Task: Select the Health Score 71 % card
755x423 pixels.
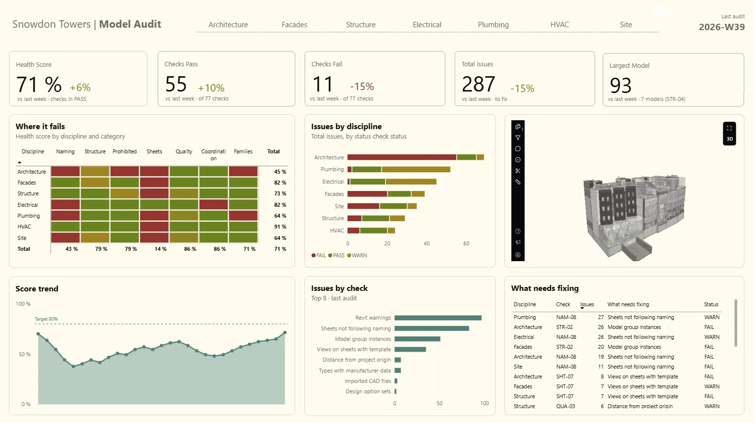Action: pyautogui.click(x=78, y=79)
